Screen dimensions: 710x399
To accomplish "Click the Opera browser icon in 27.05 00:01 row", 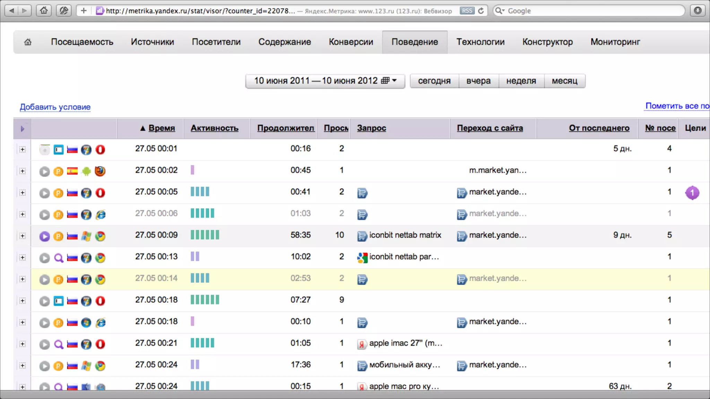I will tap(100, 150).
